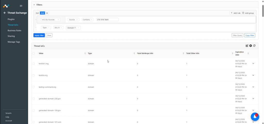
Task: Open Business Rules in the sidebar
Action: [14, 31]
